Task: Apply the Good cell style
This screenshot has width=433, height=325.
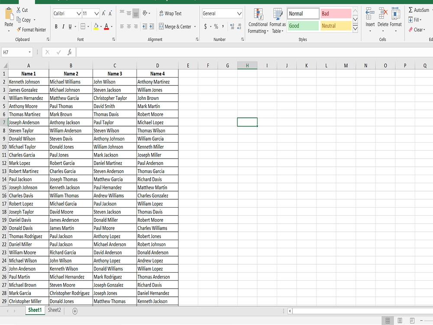Action: pos(303,26)
